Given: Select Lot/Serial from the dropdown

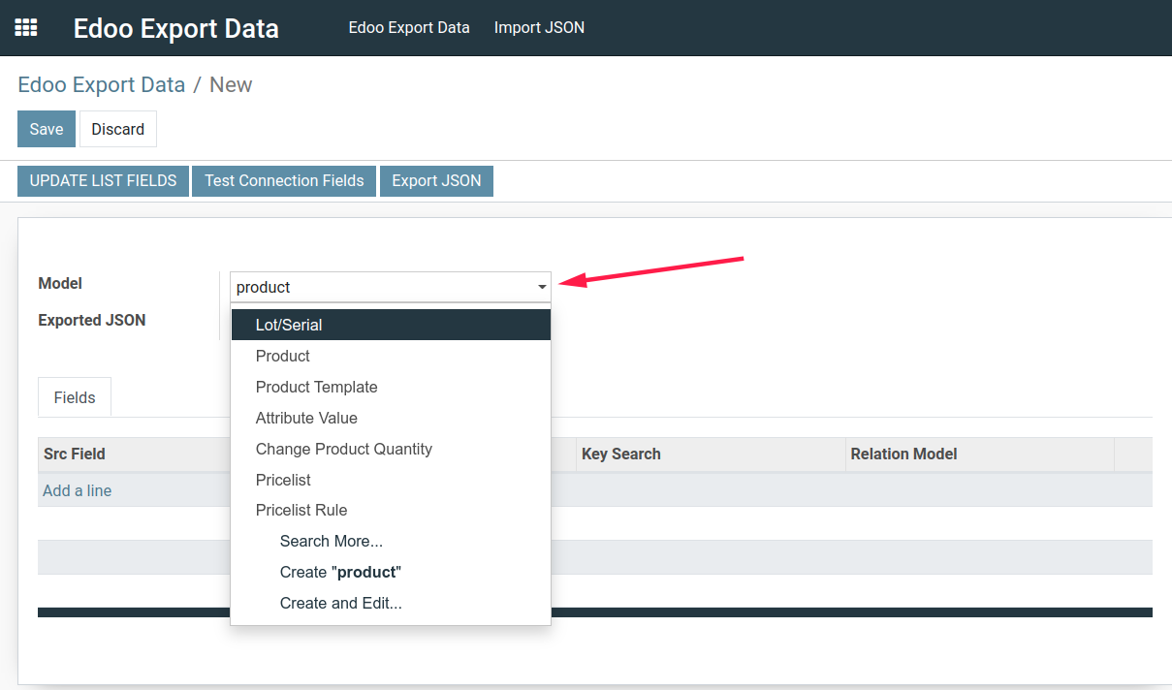Looking at the screenshot, I should 391,325.
